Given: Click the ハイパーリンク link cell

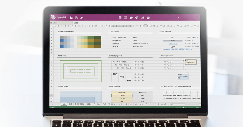Looking at the screenshot, I should pos(173,44).
